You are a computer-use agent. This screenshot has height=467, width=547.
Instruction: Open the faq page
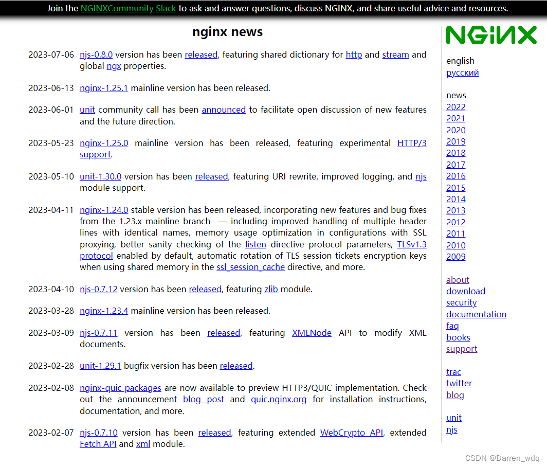pos(452,327)
